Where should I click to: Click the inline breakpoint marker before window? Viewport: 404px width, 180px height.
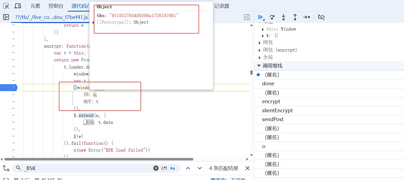[x=75, y=88]
